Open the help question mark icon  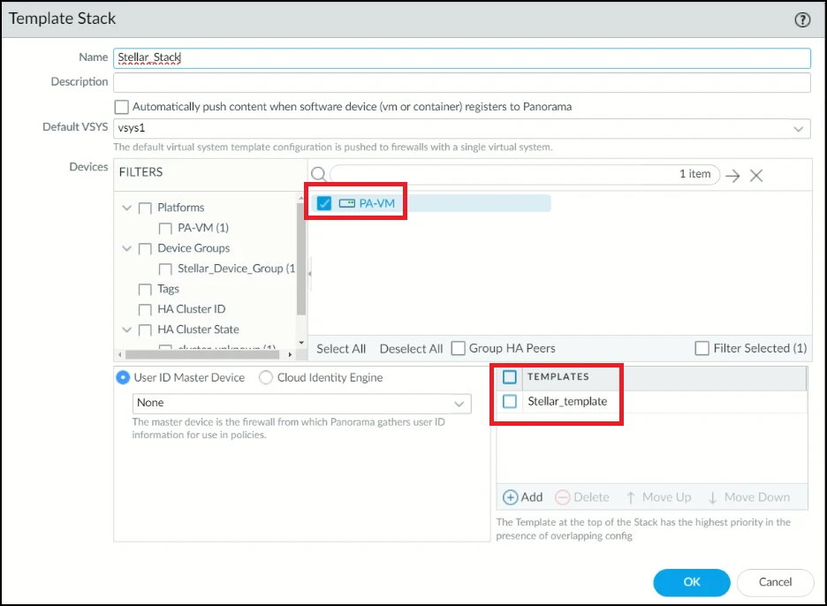click(802, 19)
